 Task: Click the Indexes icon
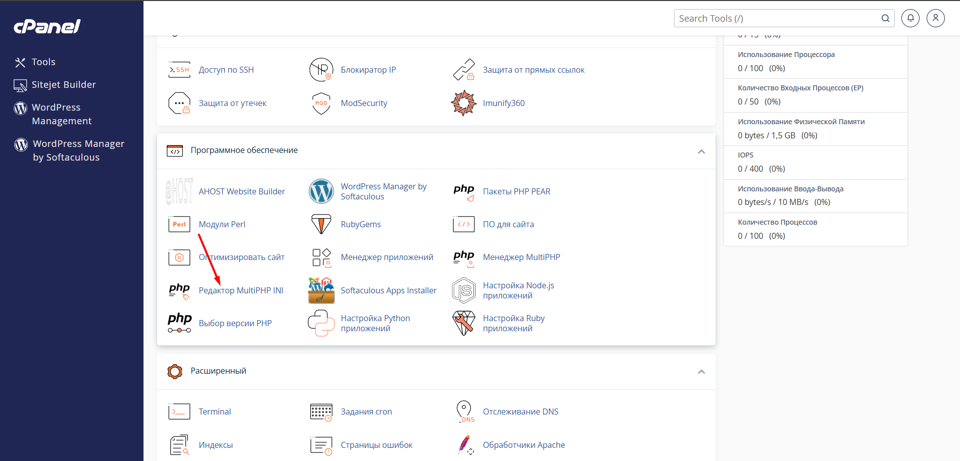click(179, 445)
